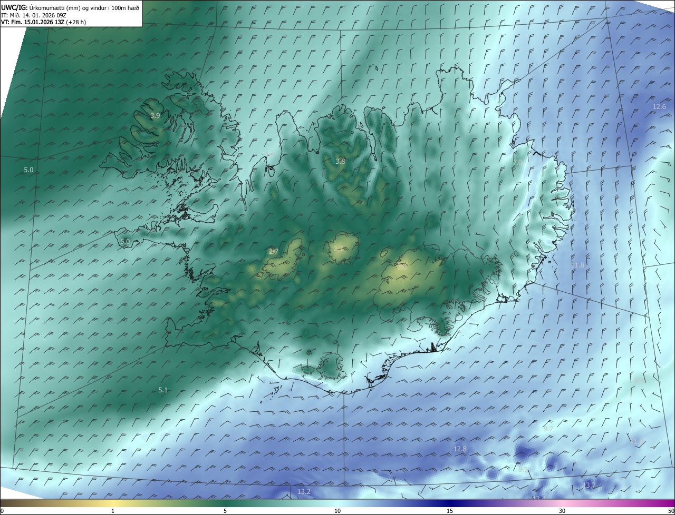Click the 12.6 value in the northeast corner
Image resolution: width=675 pixels, height=515 pixels.
(660, 107)
